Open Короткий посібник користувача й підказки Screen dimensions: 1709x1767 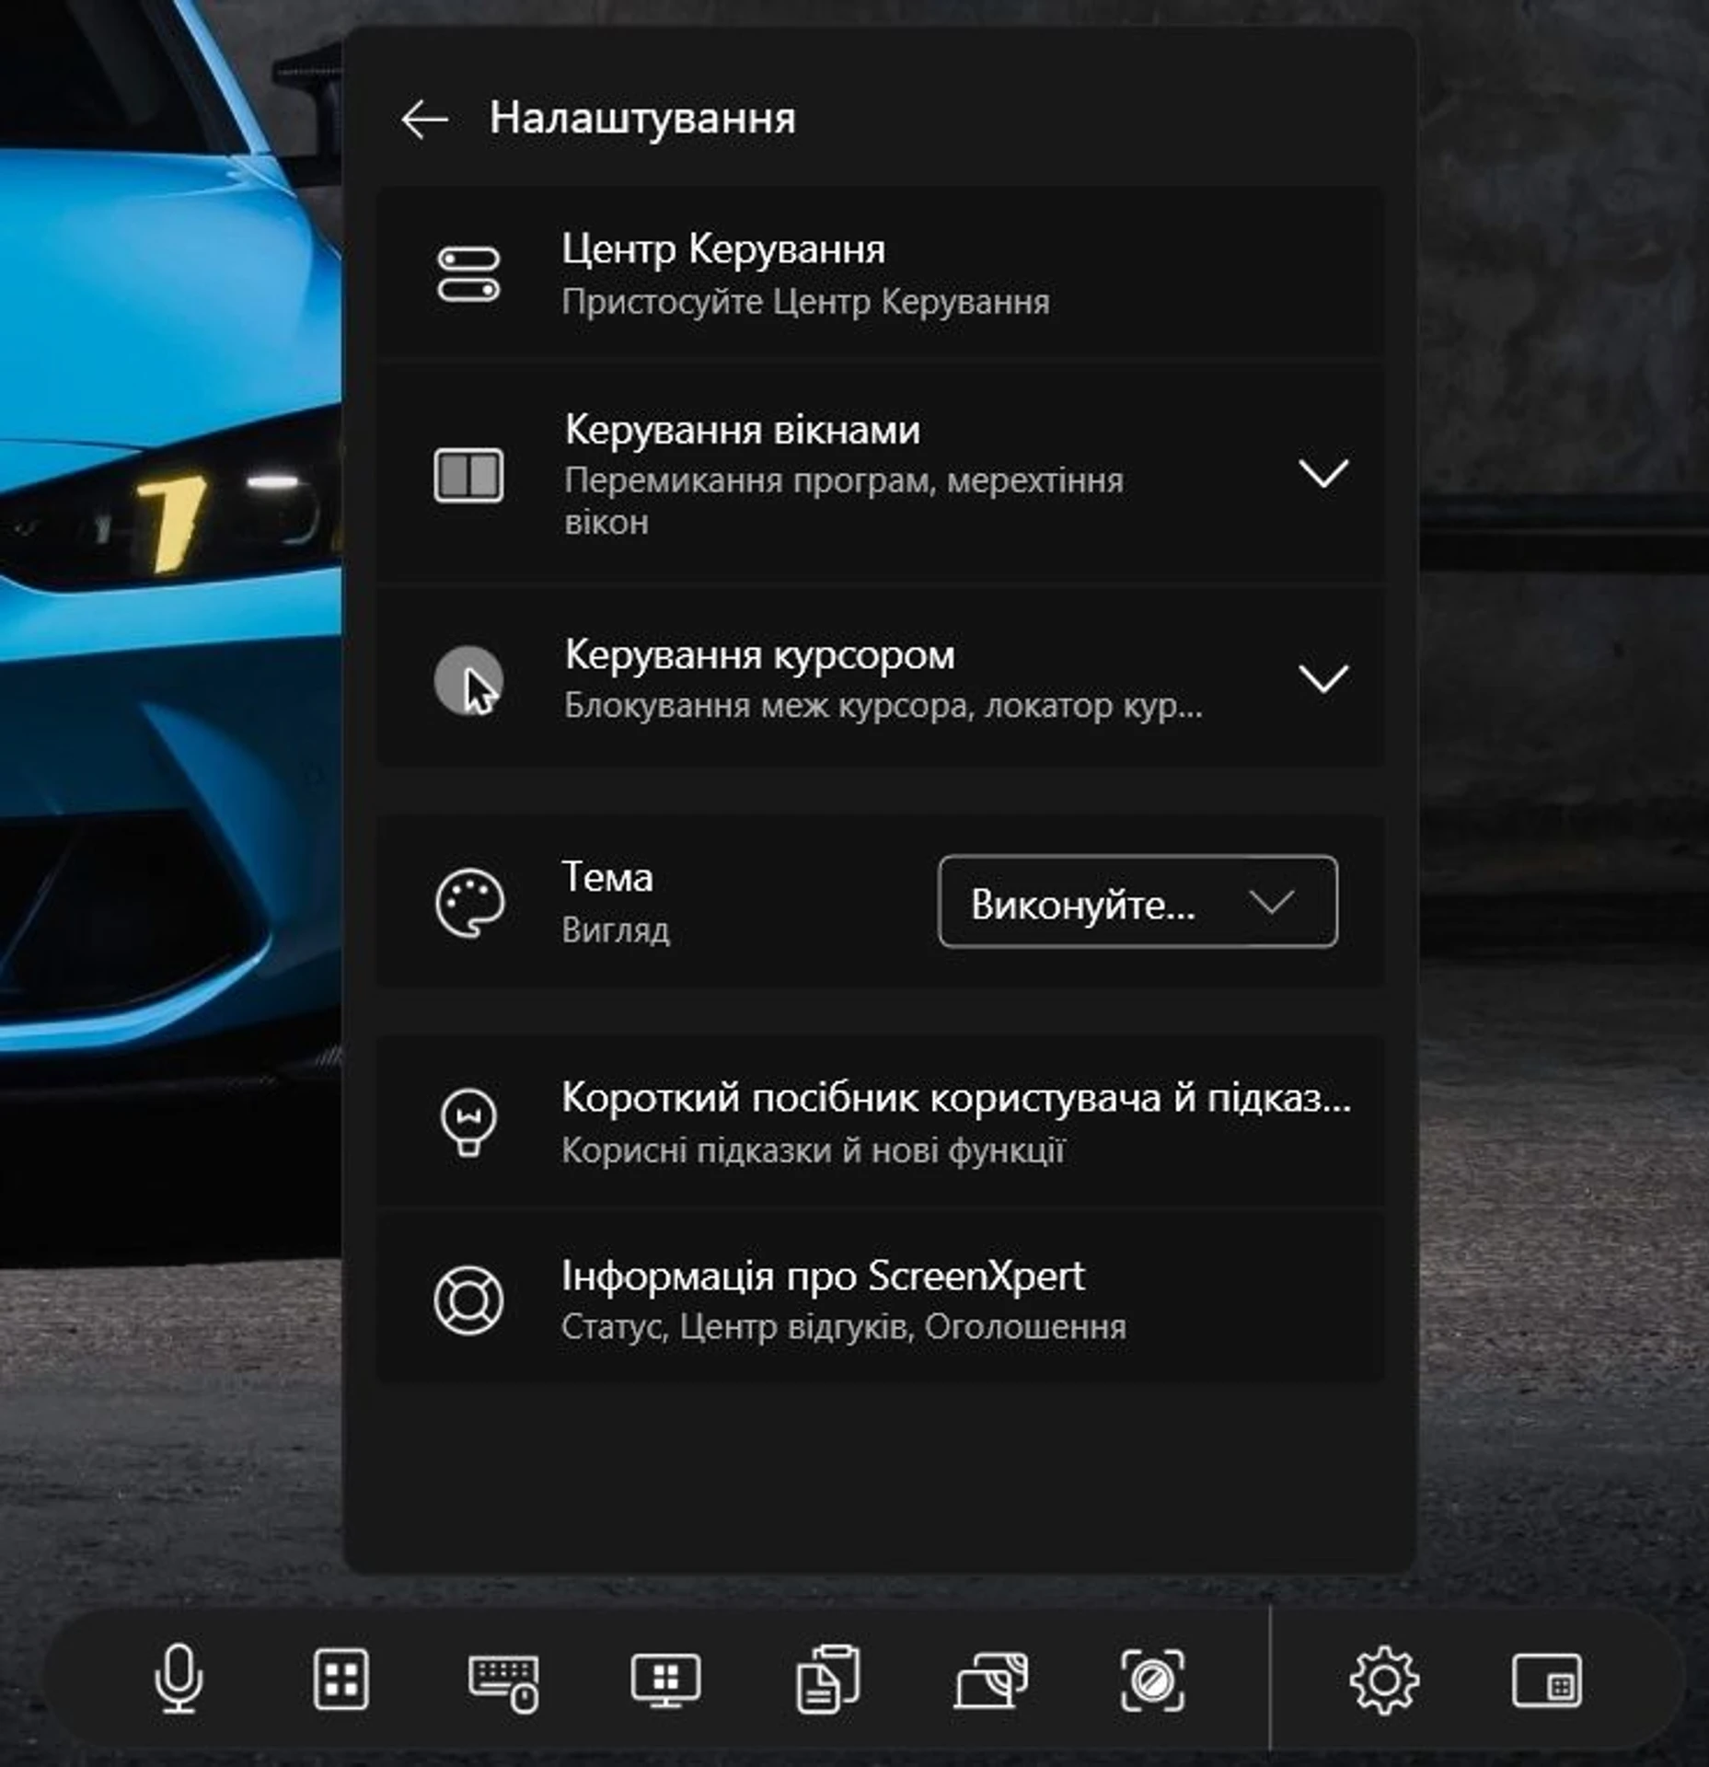click(880, 1121)
